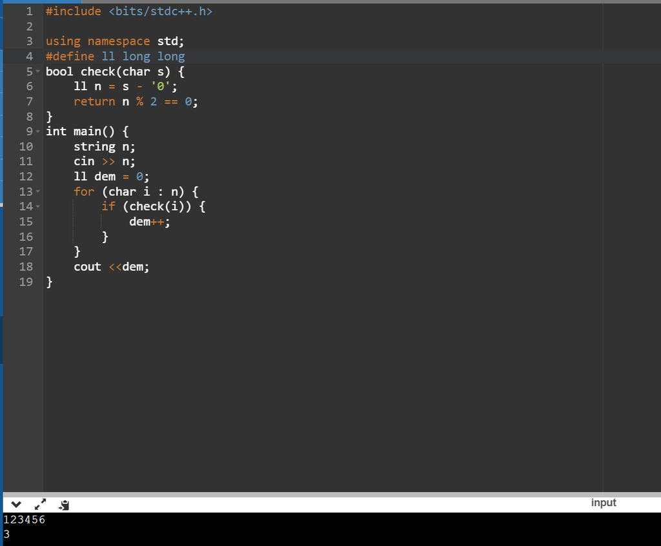Click line number 19 in the gutter
Viewport: 661px width, 546px height.
(x=26, y=282)
